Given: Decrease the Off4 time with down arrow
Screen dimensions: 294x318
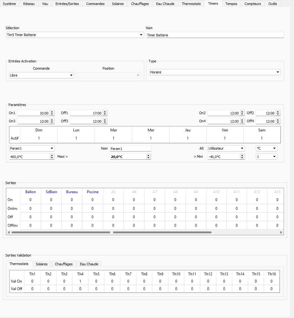Looking at the screenshot, I should (278, 123).
